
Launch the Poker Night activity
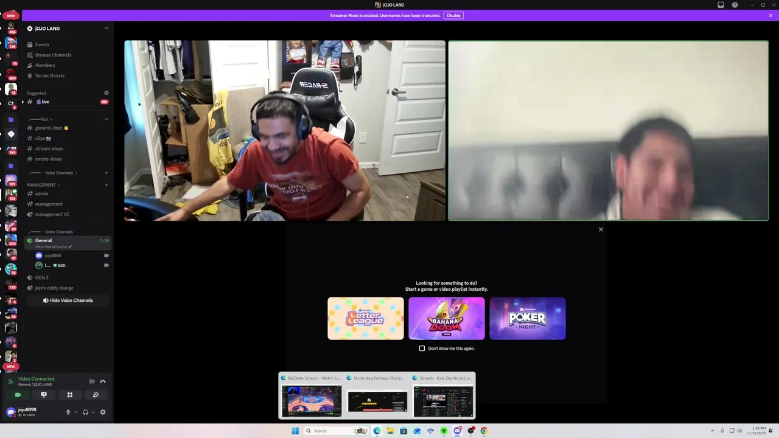click(x=528, y=318)
